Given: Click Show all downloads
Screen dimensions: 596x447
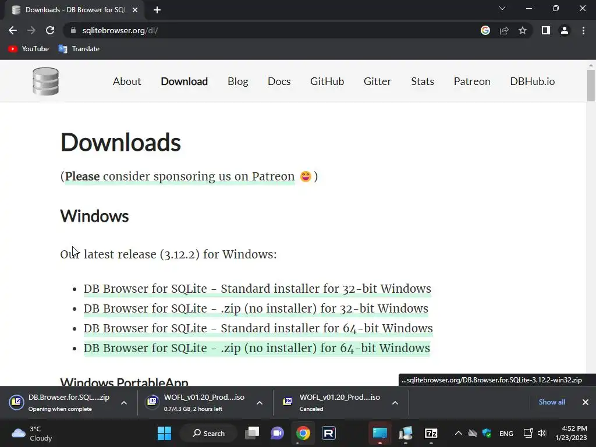Looking at the screenshot, I should click(x=552, y=402).
